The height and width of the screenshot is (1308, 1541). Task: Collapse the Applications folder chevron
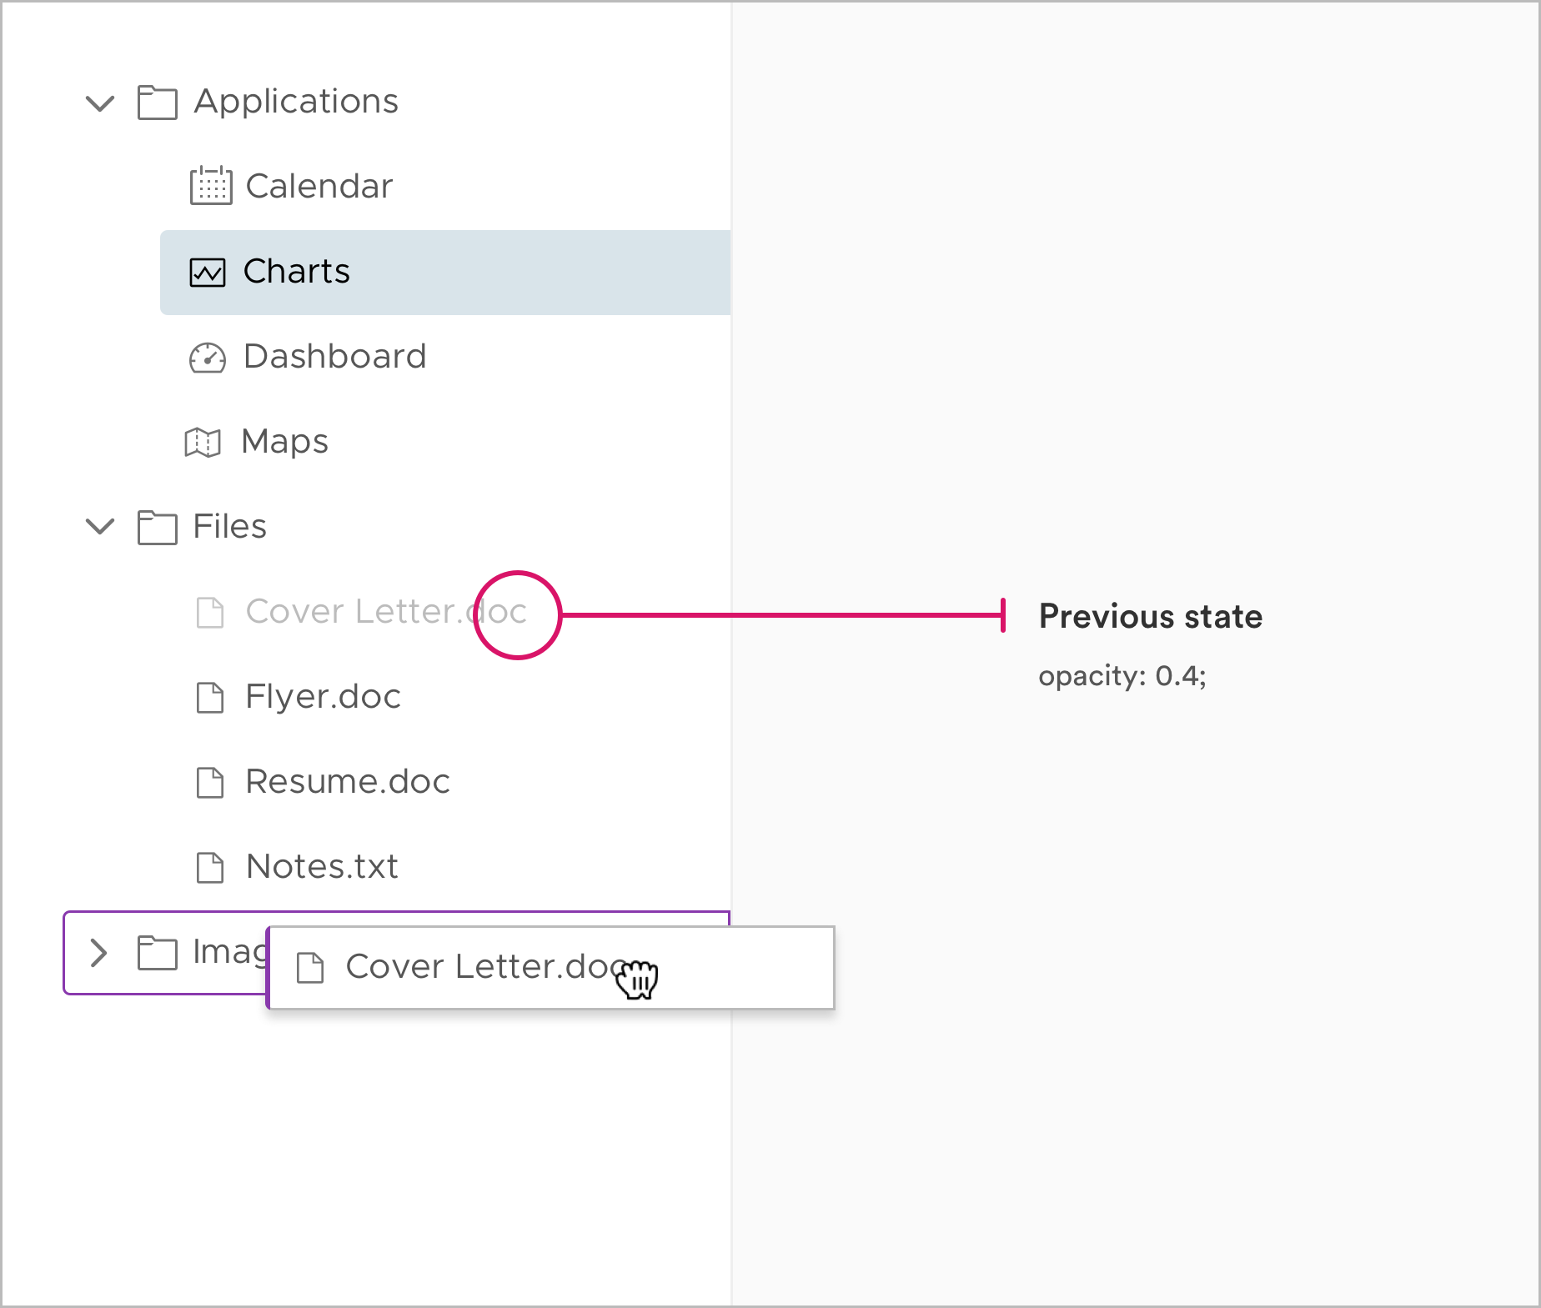pyautogui.click(x=100, y=103)
